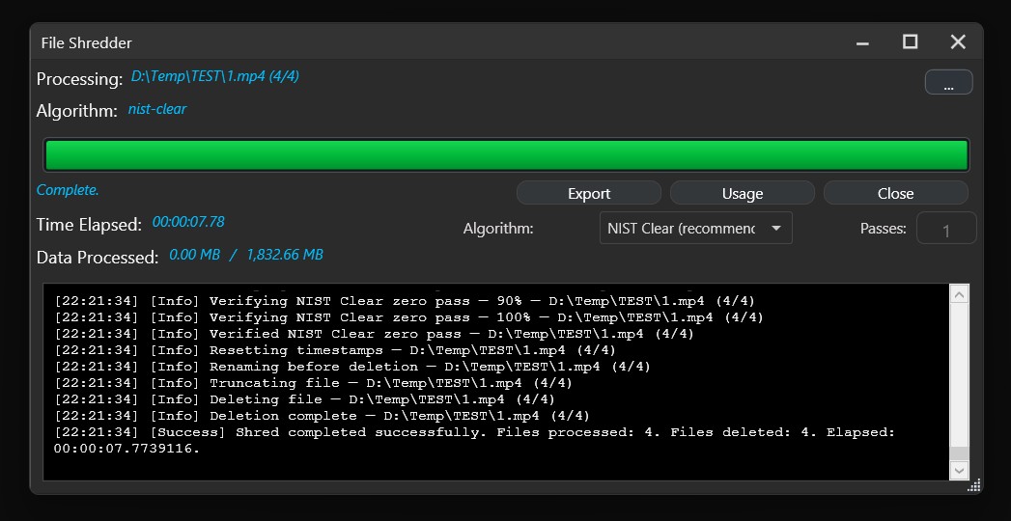Open the browse '...' button
Screen dimensions: 1011x521
click(x=948, y=82)
